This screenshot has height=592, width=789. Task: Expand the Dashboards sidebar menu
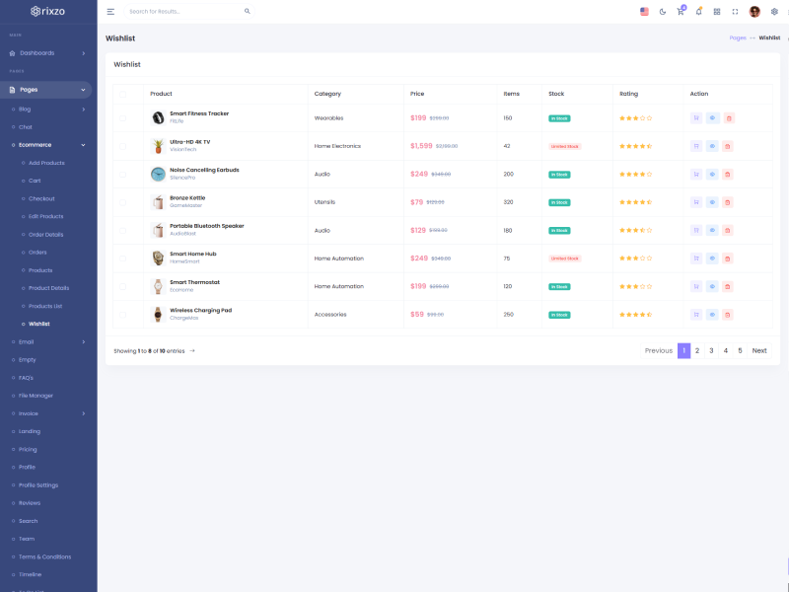tap(48, 52)
